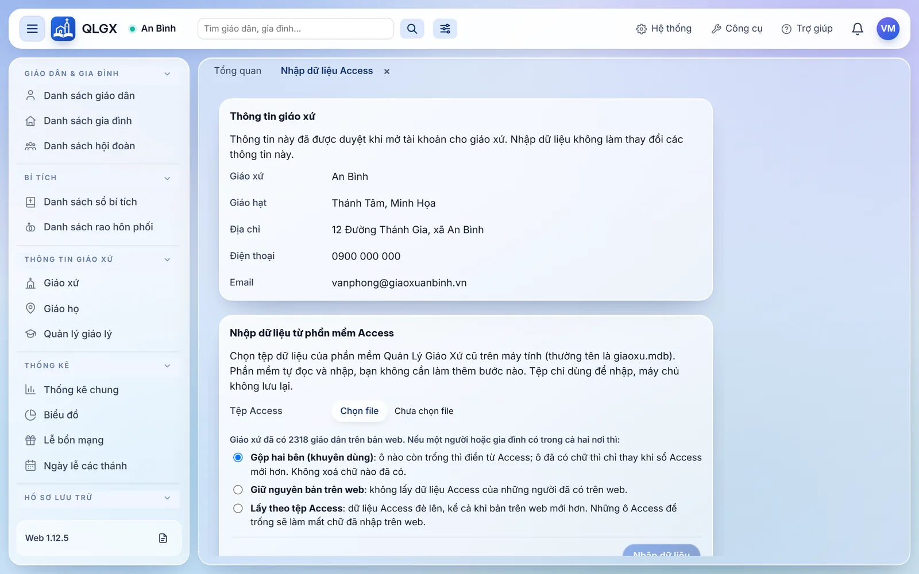Open Danh sách hội đoàn

click(x=99, y=146)
